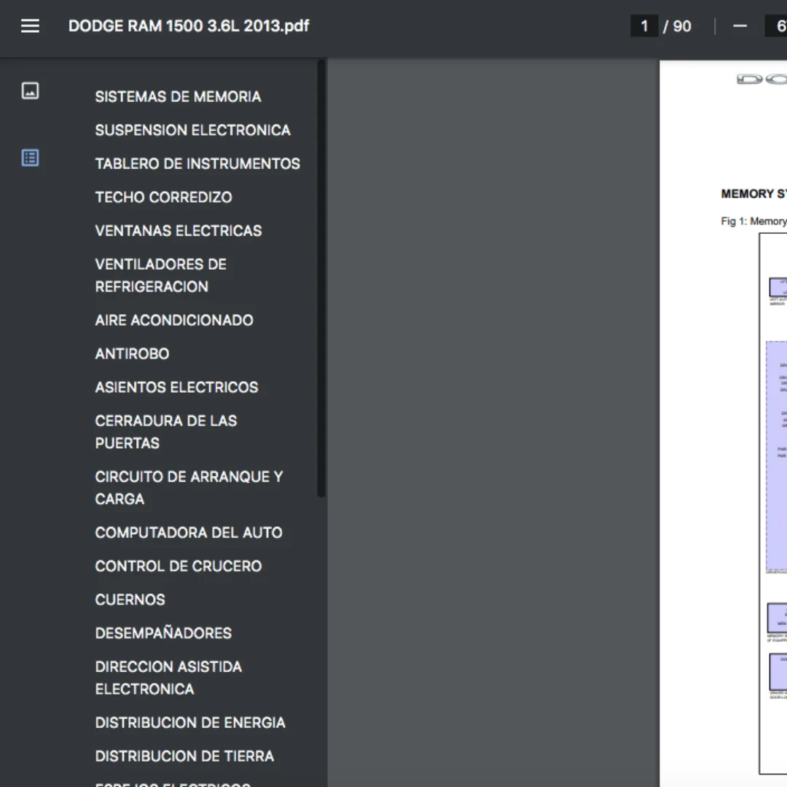Open VENTILADORES DE REFRIGERACION bookmark
Viewport: 787px width, 787px height.
[x=160, y=275]
